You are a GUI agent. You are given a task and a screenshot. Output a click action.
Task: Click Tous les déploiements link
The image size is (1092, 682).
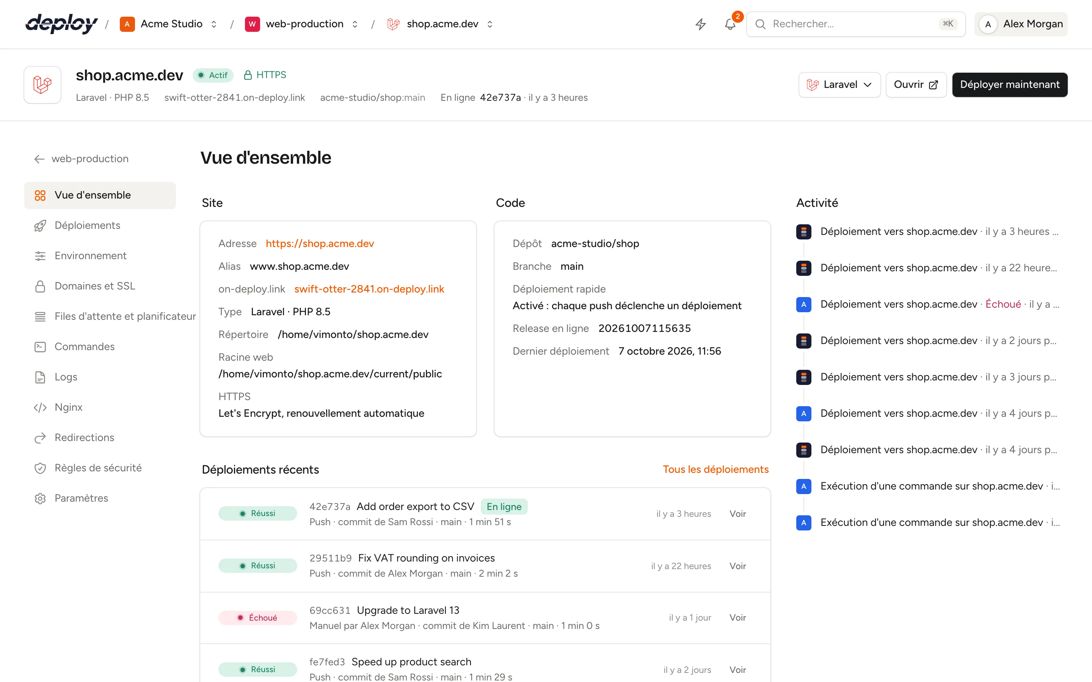715,469
